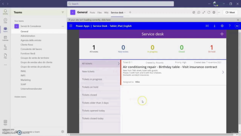Viewport: 241px width, 136px height.
Task: Add a new ticket with plus icon
Action: coord(222,34)
